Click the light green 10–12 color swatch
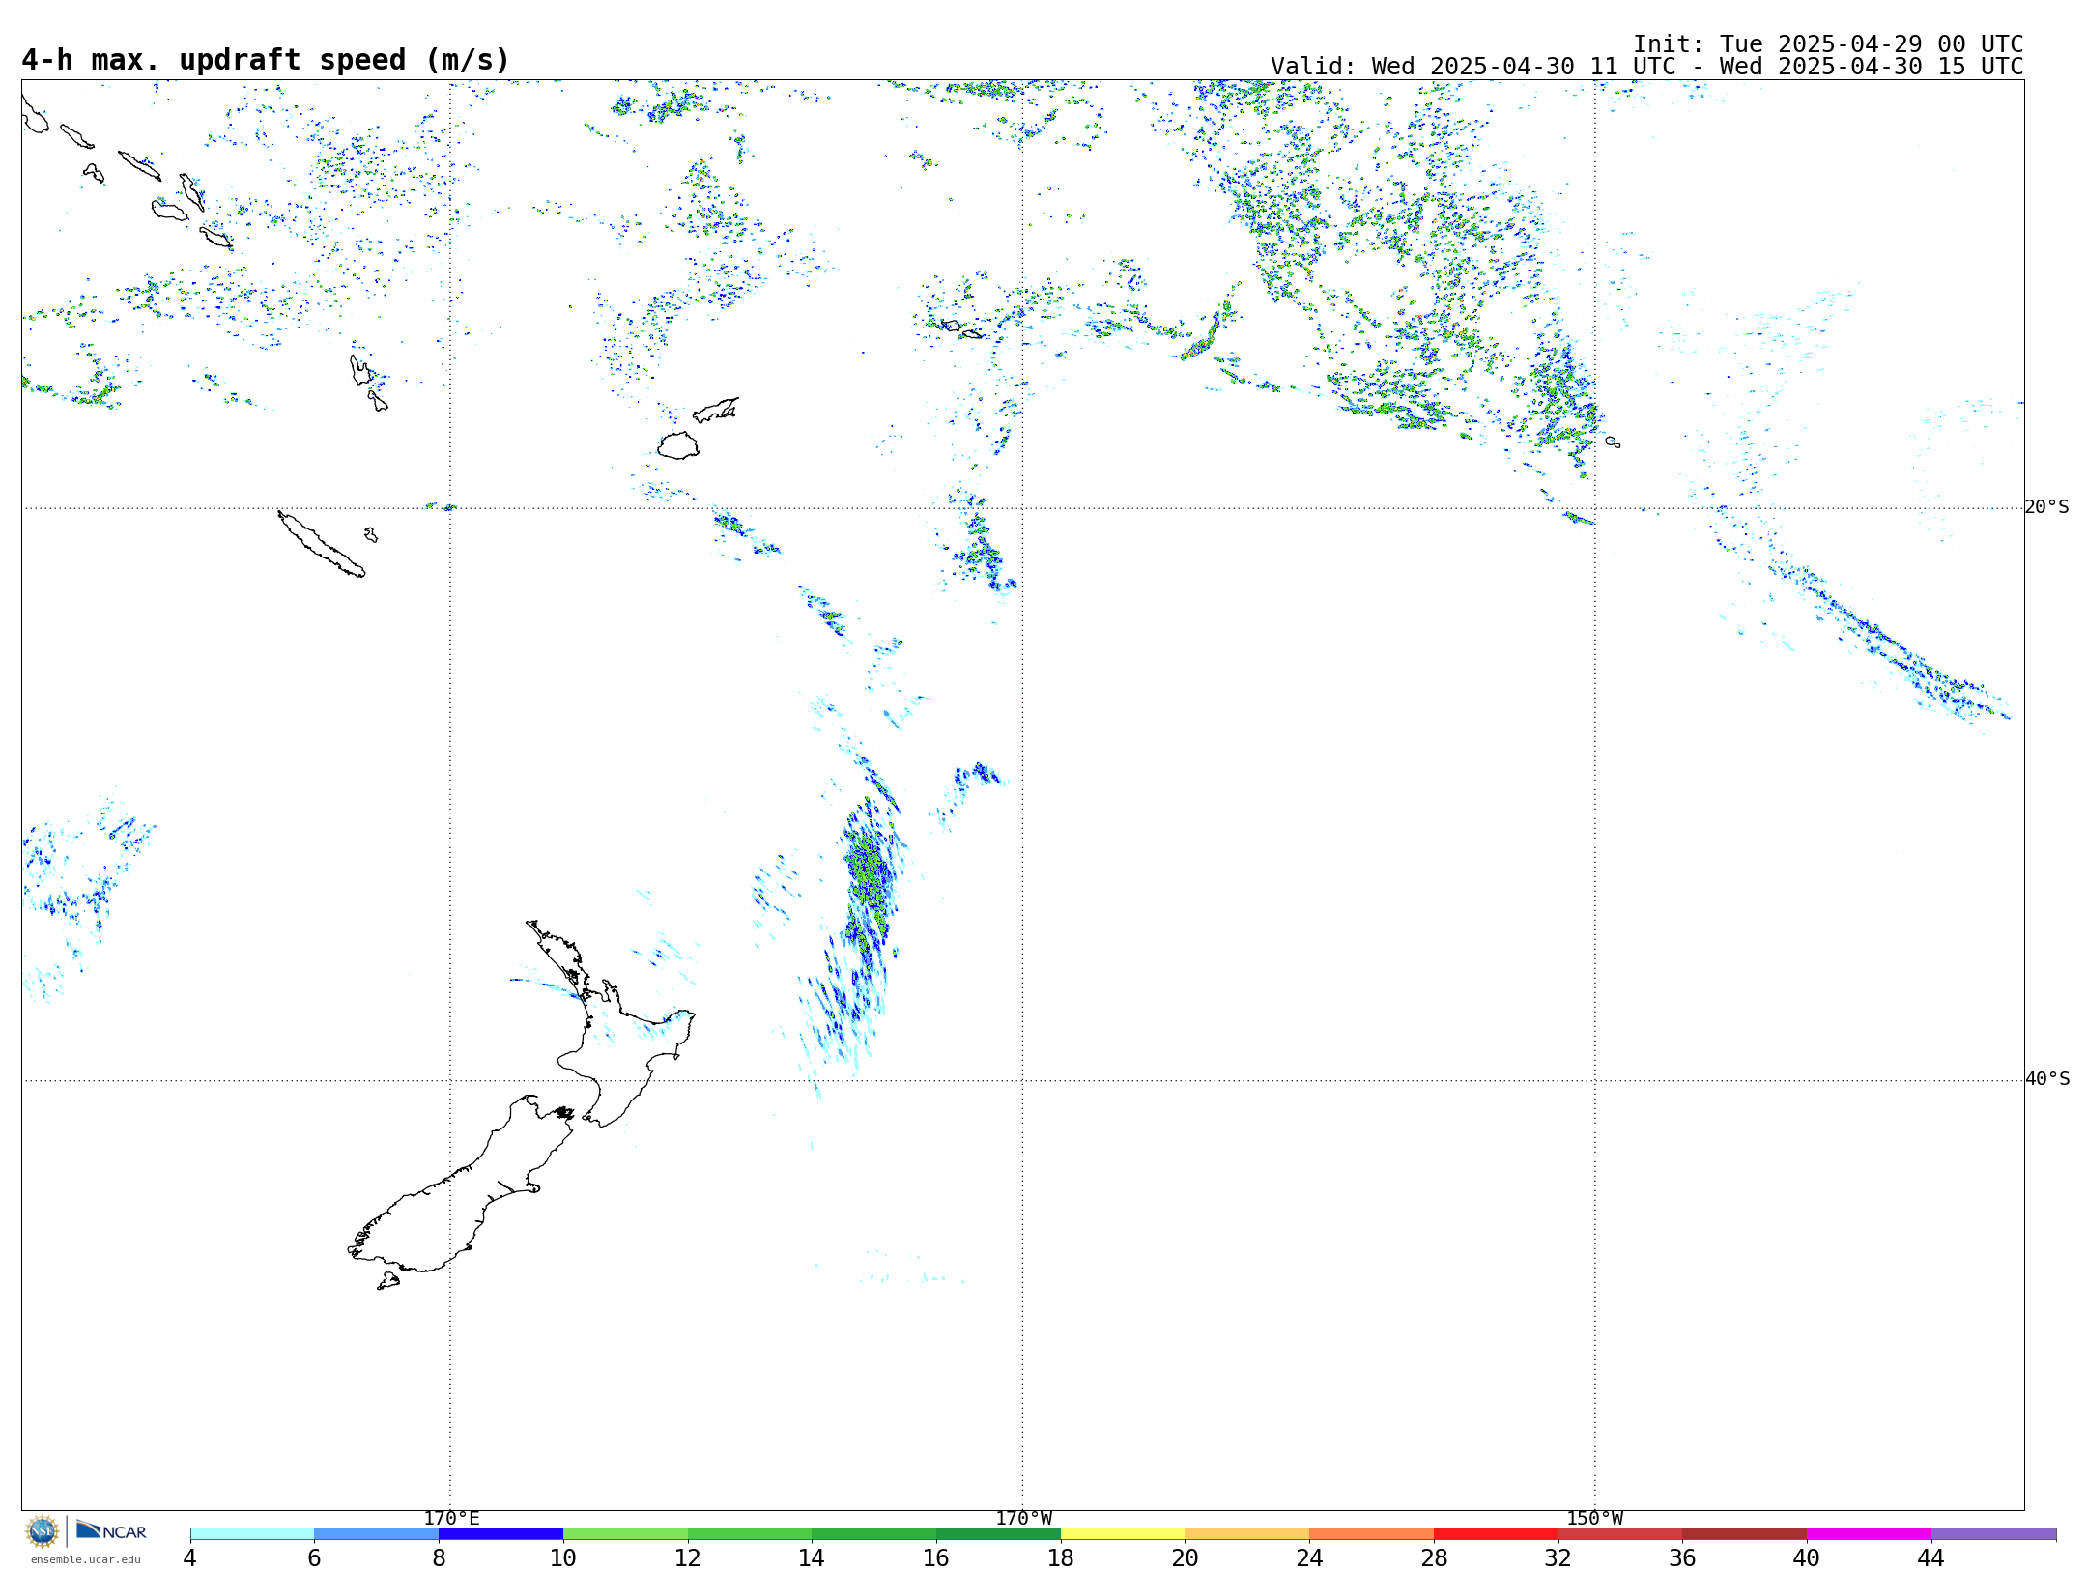The height and width of the screenshot is (1571, 2087). pyautogui.click(x=625, y=1533)
